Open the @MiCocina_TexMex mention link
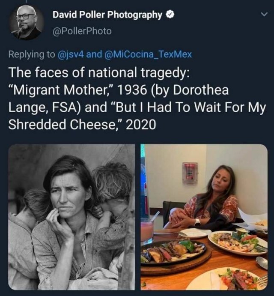This screenshot has width=274, height=296. click(148, 54)
